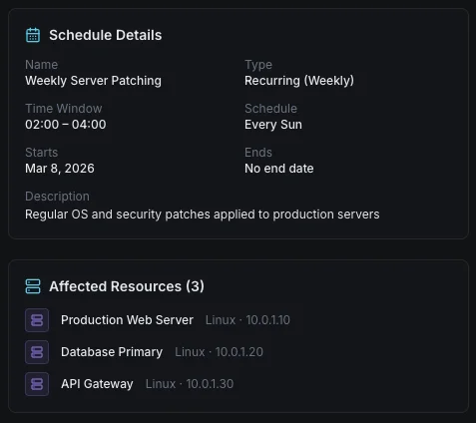The width and height of the screenshot is (476, 423).
Task: Click the Linux · 10.0.1.30 address label
Action: (190, 384)
